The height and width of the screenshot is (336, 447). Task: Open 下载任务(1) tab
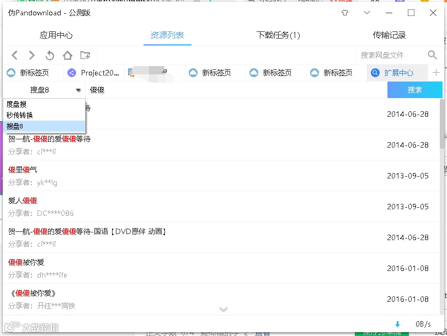278,35
